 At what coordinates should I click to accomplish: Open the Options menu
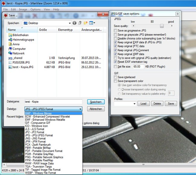[x=36, y=9]
